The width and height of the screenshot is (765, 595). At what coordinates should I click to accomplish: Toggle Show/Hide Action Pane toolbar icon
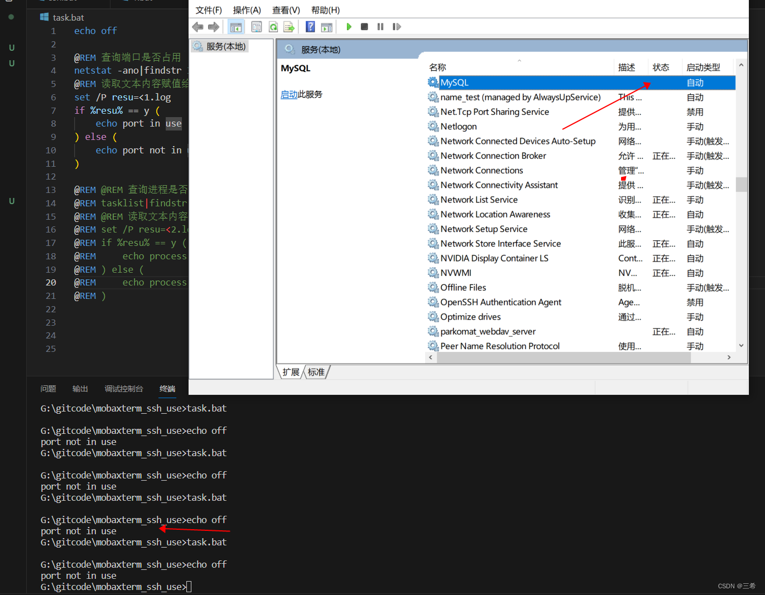pos(327,27)
